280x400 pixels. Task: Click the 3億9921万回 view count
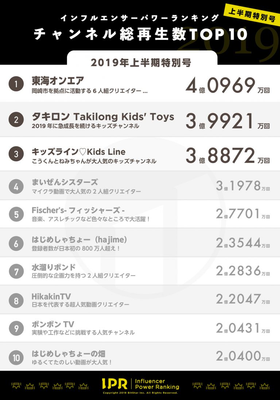coord(227,121)
